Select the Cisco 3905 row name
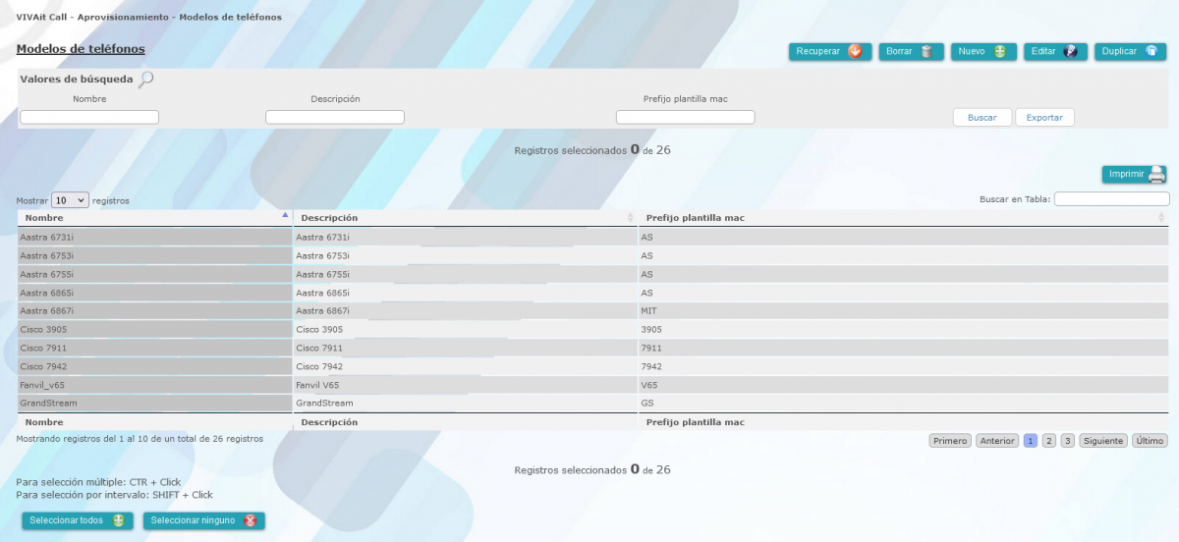 point(154,329)
